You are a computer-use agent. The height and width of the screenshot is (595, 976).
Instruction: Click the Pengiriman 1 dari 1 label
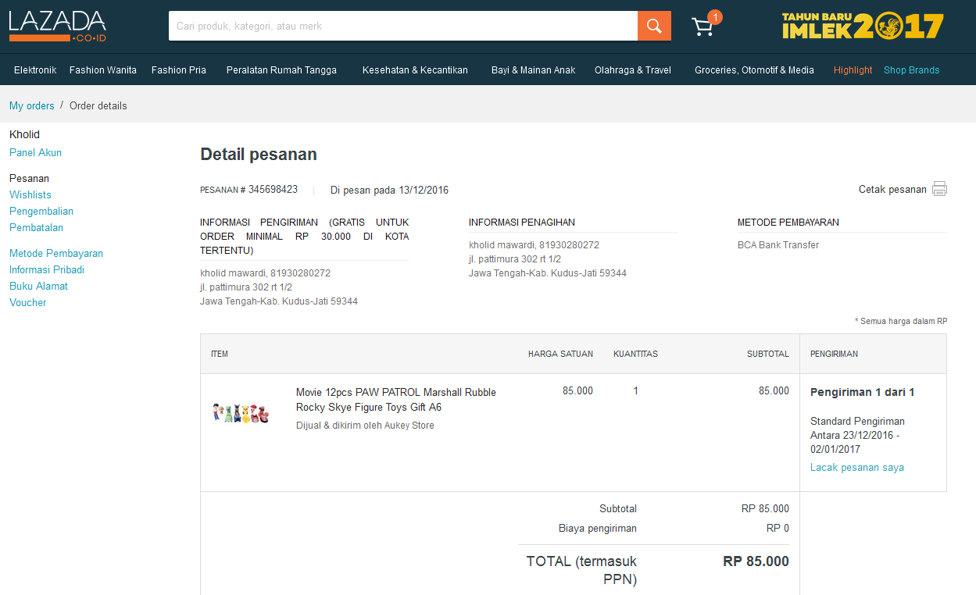coord(863,392)
